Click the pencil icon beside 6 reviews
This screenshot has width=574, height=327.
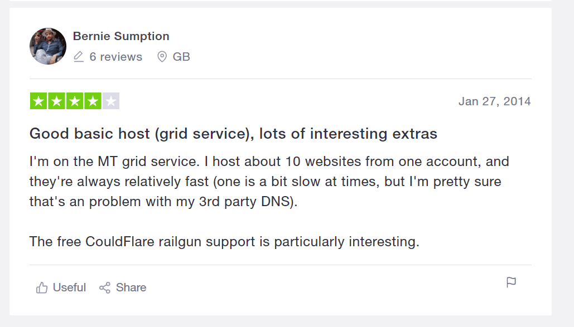click(x=78, y=57)
